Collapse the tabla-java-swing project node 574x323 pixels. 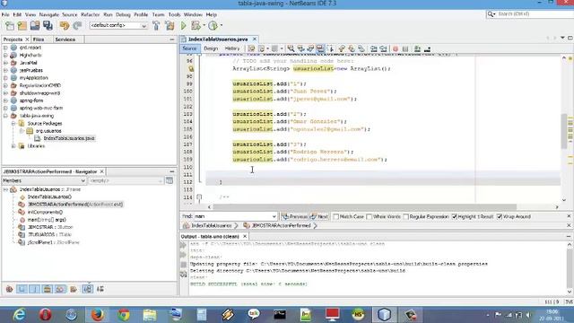tap(5, 116)
